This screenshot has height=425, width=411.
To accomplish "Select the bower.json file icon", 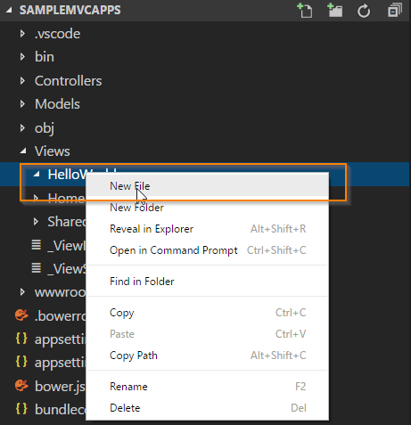I will [x=21, y=386].
